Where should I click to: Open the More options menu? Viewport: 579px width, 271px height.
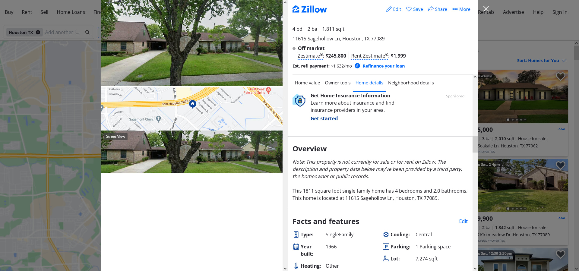coord(461,9)
